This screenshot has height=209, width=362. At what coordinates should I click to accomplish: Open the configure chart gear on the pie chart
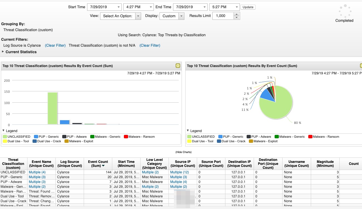click(x=360, y=66)
